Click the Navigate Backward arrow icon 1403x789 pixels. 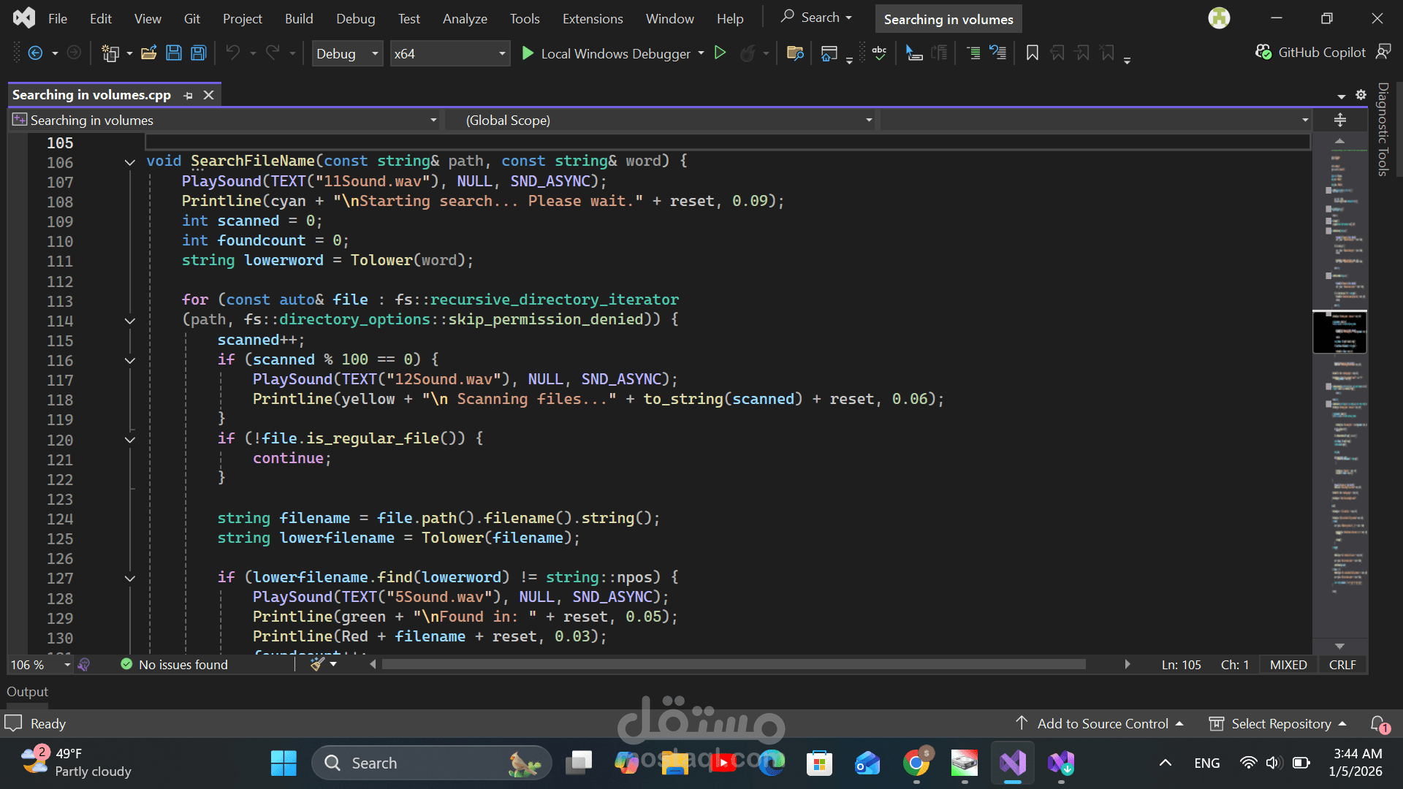[35, 53]
